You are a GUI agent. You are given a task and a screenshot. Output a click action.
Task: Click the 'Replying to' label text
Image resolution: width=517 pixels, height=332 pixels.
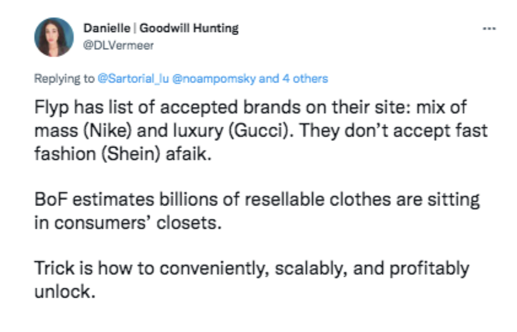pyautogui.click(x=64, y=79)
